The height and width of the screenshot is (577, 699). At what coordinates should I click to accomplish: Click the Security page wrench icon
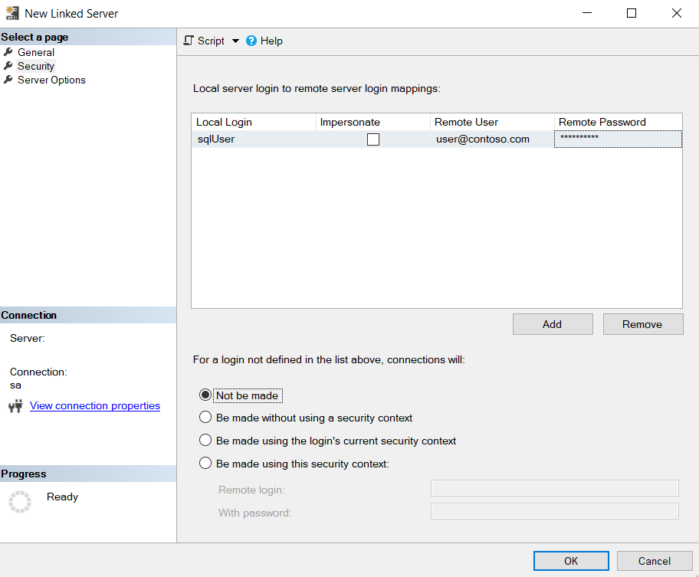9,66
